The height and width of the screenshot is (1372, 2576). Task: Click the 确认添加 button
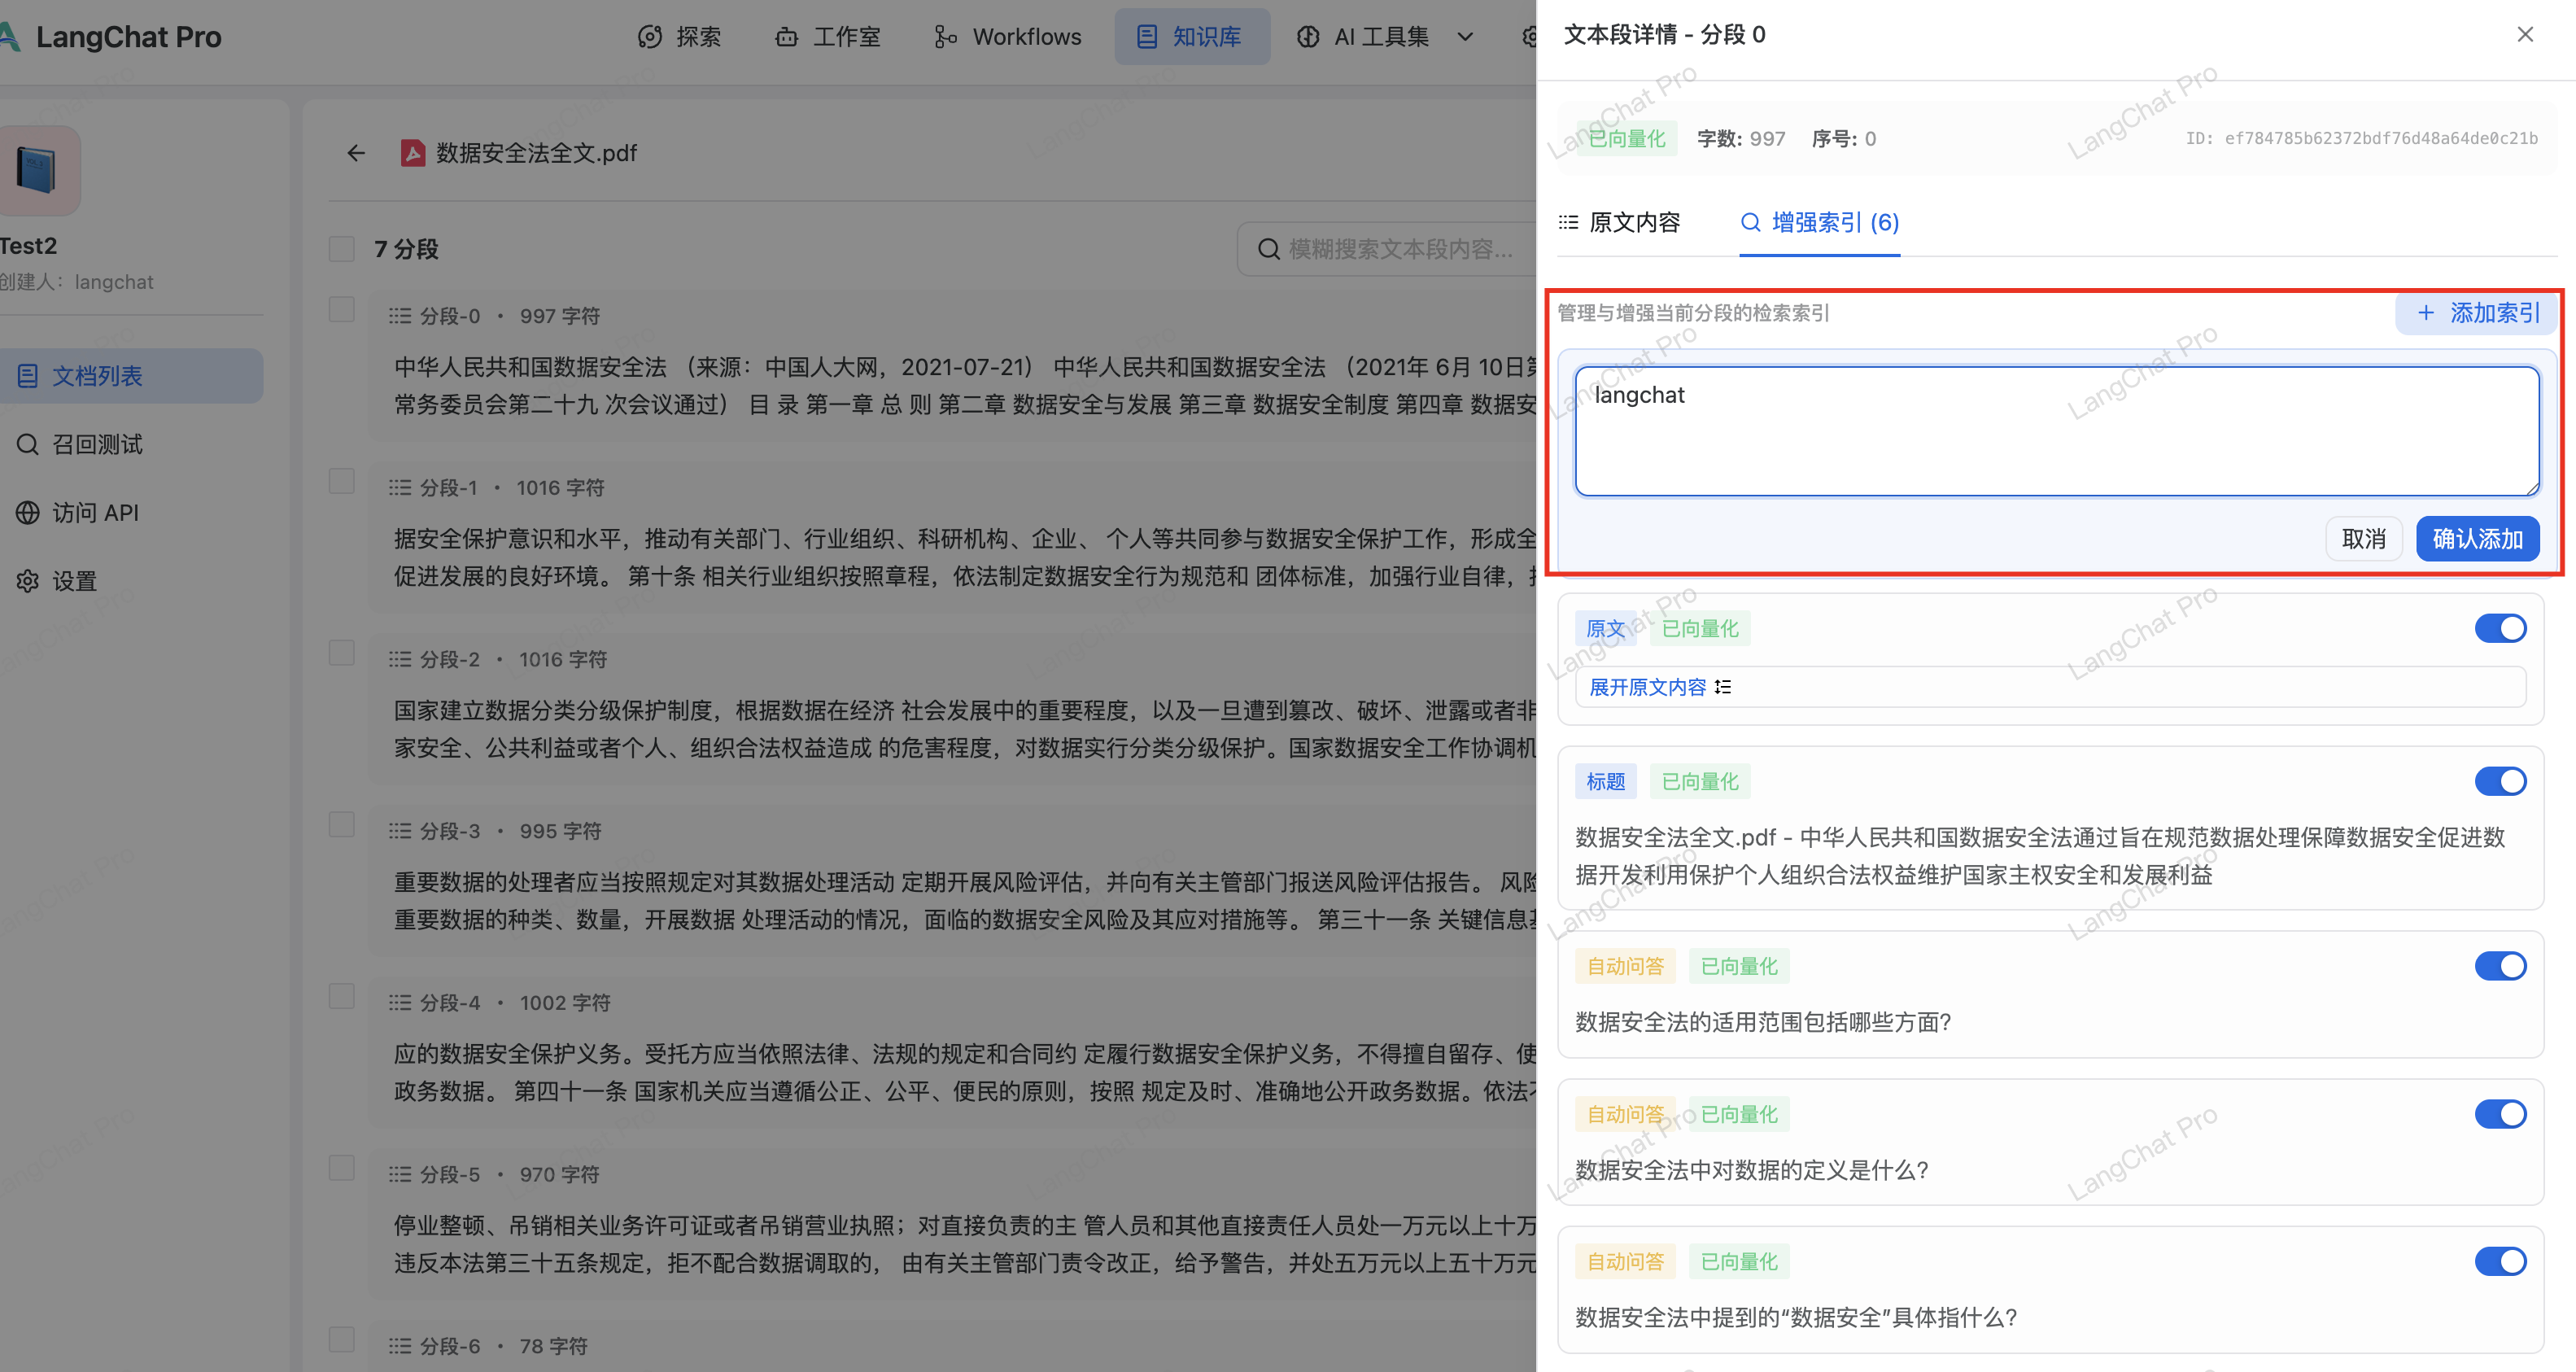tap(2477, 539)
